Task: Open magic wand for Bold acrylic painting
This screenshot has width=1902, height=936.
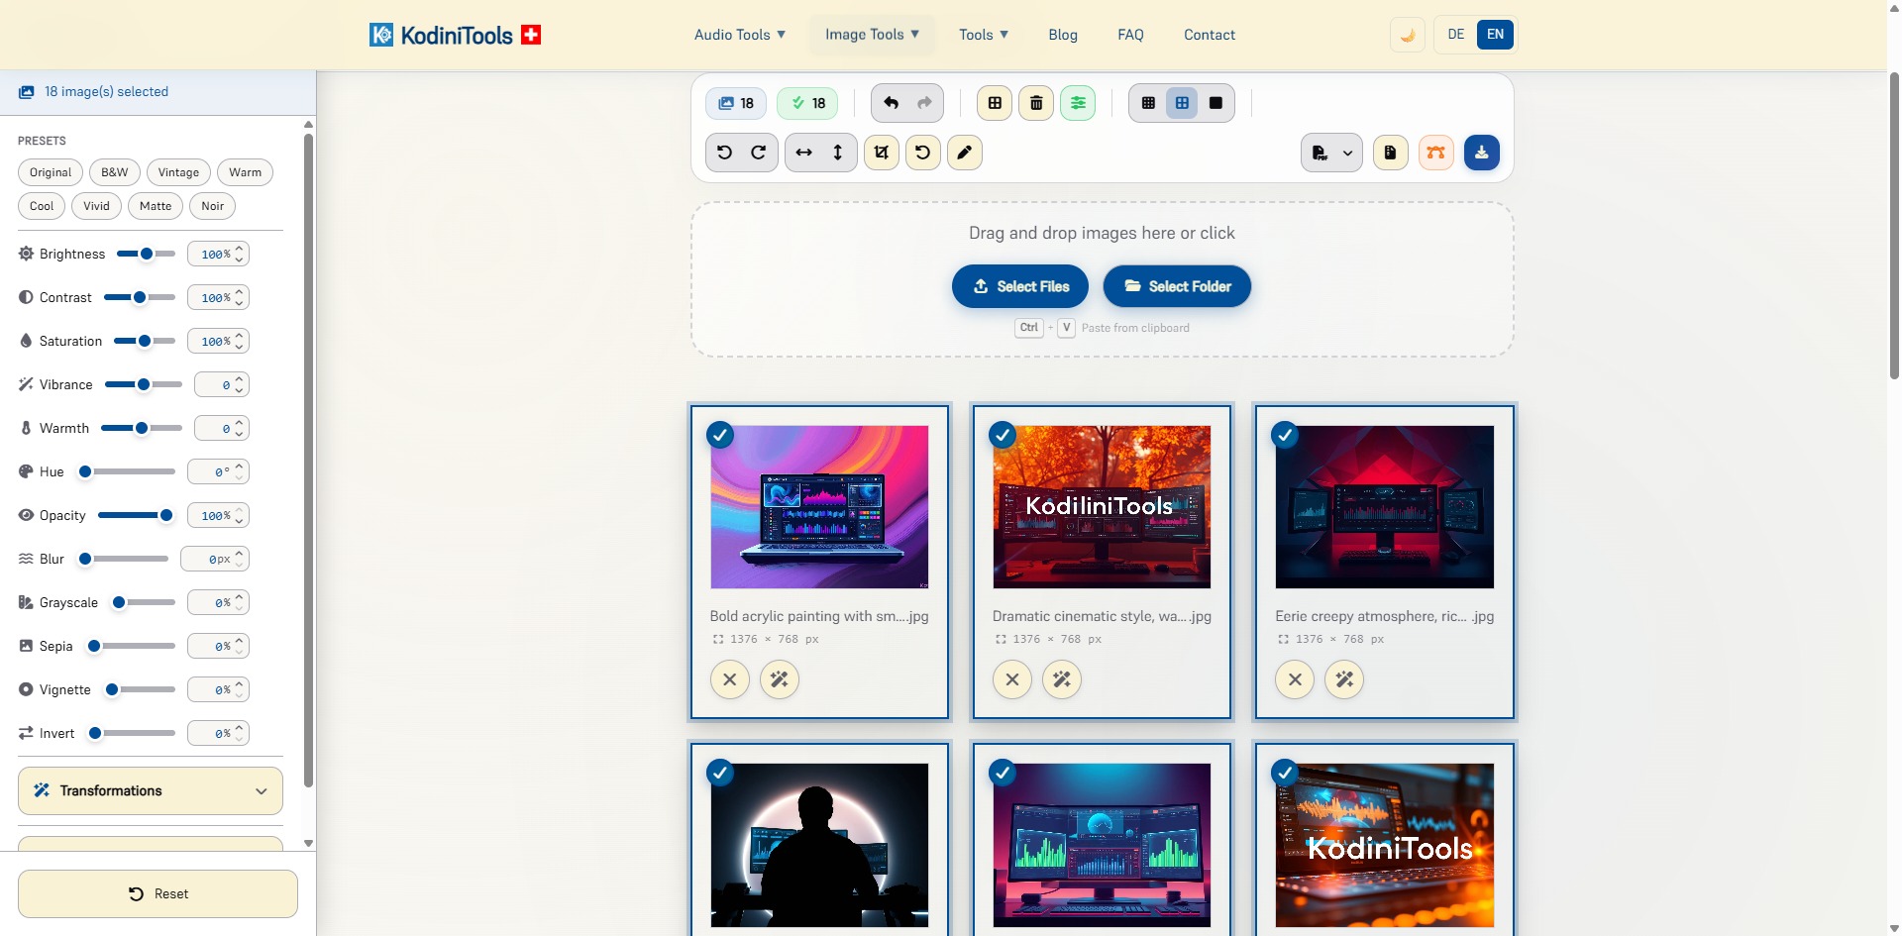Action: coord(780,679)
